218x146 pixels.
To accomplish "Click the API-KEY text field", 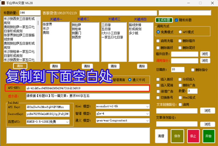I will point(87,88).
